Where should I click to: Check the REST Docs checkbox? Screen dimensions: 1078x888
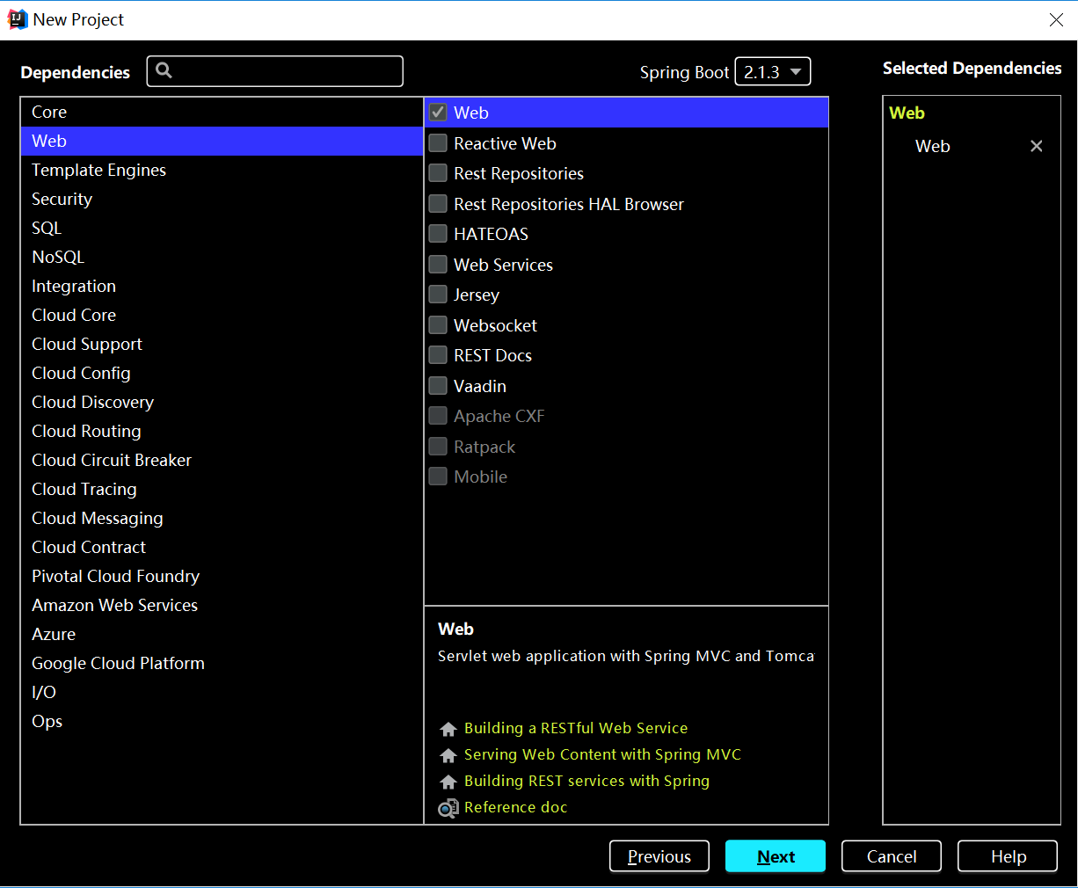[x=438, y=355]
